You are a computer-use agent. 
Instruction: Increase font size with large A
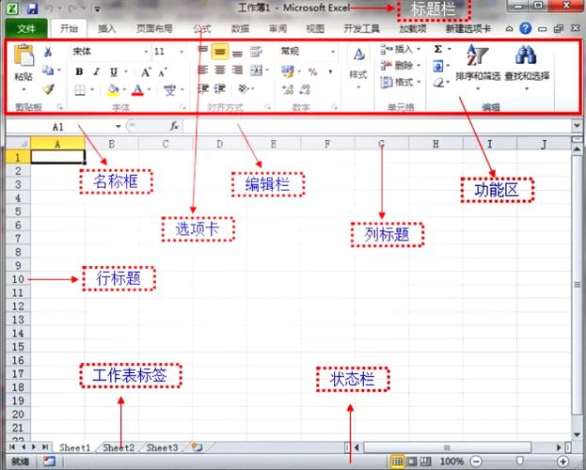click(146, 71)
